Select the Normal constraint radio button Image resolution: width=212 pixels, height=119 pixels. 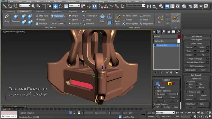(197, 87)
